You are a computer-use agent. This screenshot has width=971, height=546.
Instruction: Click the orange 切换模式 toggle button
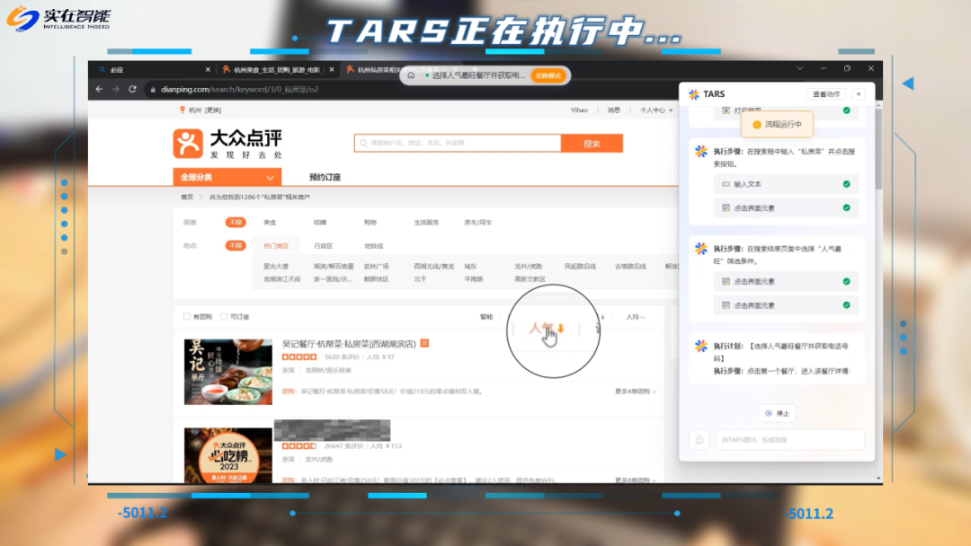click(x=548, y=75)
